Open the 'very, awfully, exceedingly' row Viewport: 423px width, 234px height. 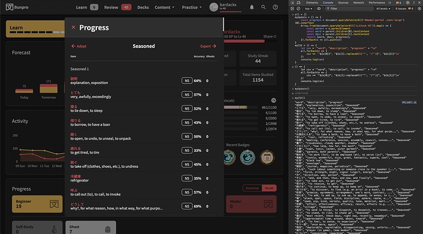pos(143,94)
